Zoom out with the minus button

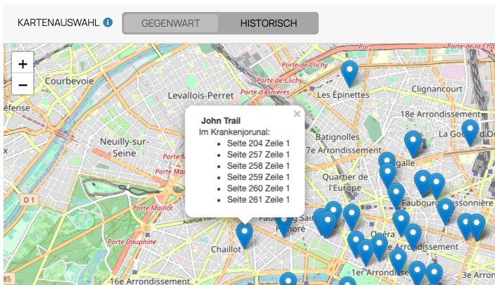click(23, 84)
